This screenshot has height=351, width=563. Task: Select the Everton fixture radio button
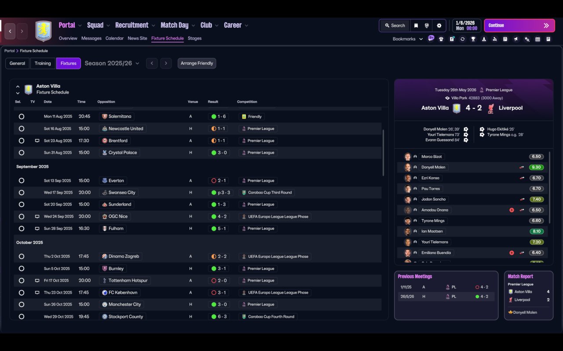[22, 180]
